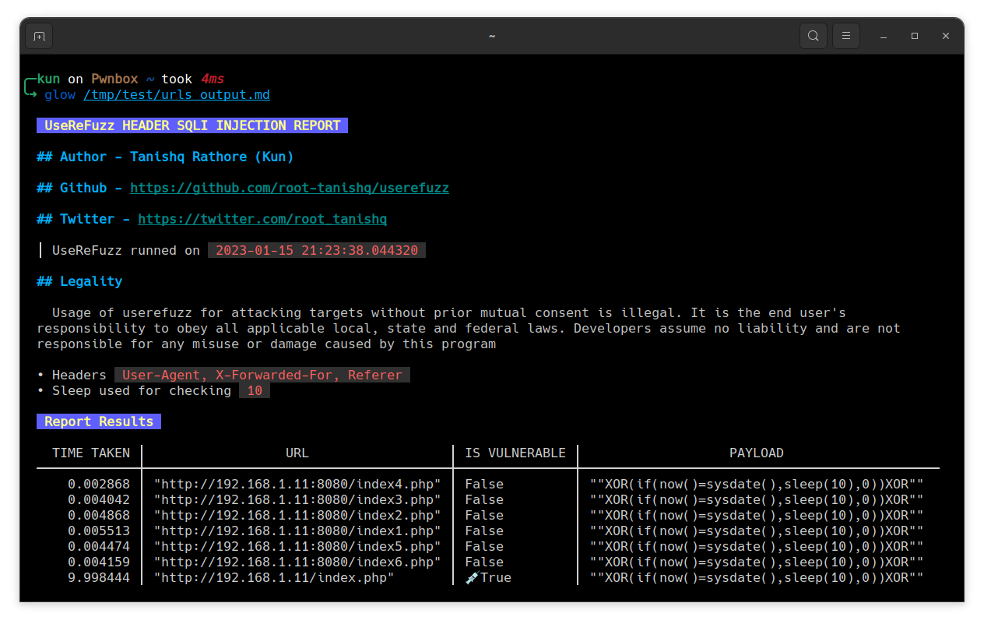This screenshot has width=984, height=624.
Task: Click the sleep value 10
Action: 255,390
